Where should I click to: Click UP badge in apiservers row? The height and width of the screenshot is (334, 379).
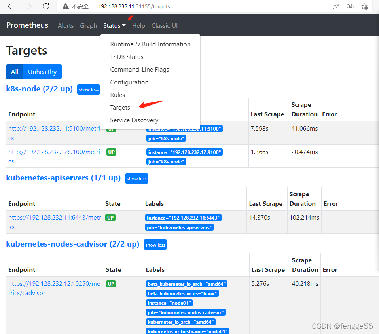coord(110,218)
